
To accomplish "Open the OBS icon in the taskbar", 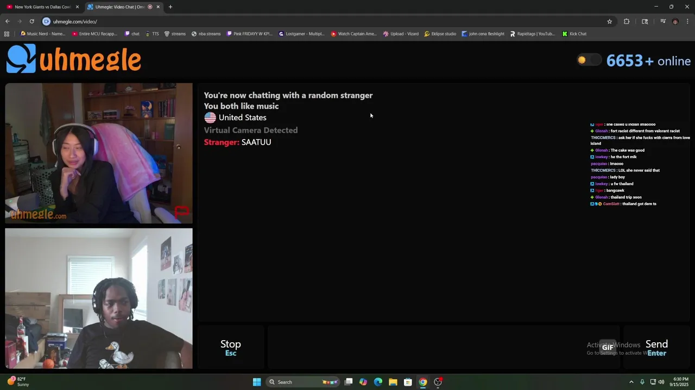I will [438, 382].
